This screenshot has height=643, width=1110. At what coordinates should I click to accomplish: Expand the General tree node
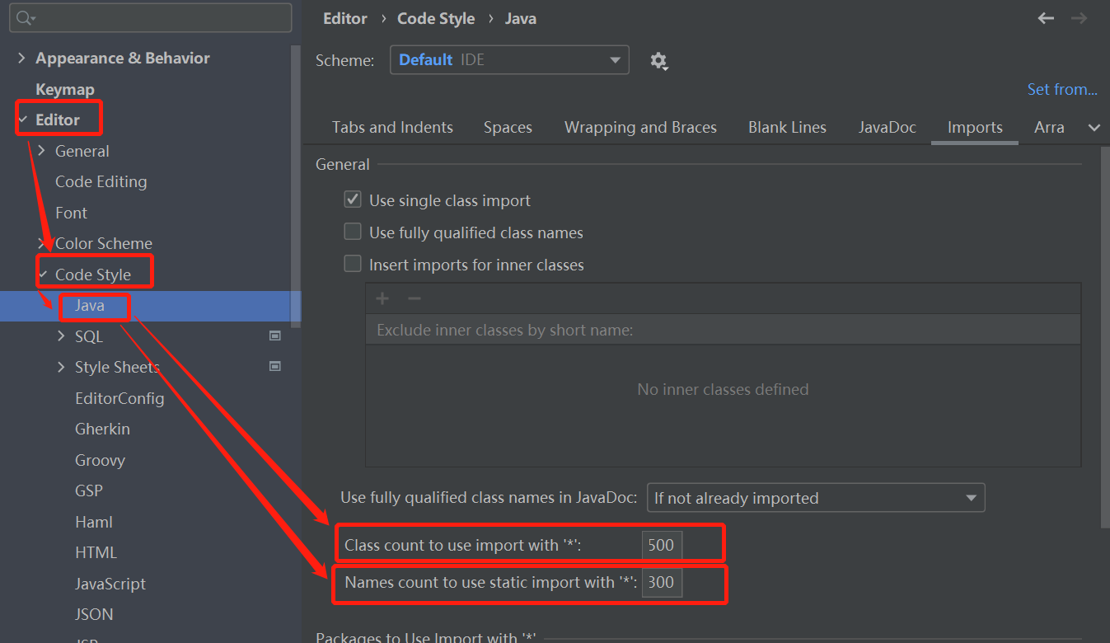click(42, 151)
